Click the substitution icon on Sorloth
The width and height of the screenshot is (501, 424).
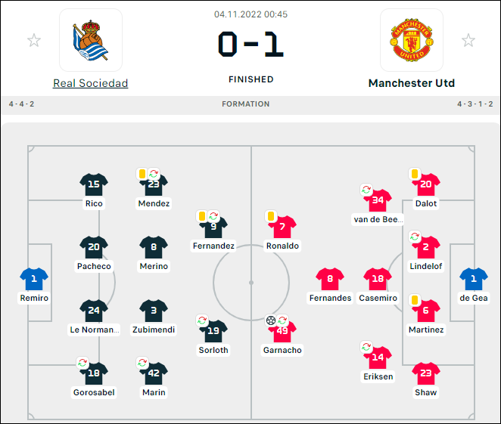coord(202,320)
